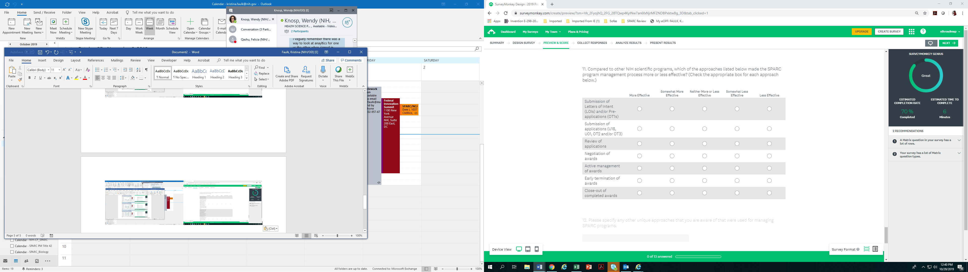Open the My Team dropdown menu

pyautogui.click(x=553, y=31)
